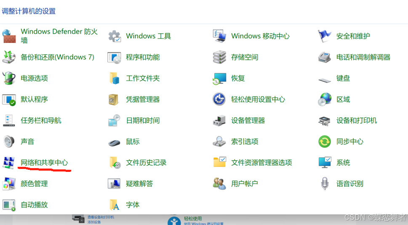Click the 电话和调制解调器 text link
This screenshot has width=408, height=225.
pyautogui.click(x=363, y=57)
